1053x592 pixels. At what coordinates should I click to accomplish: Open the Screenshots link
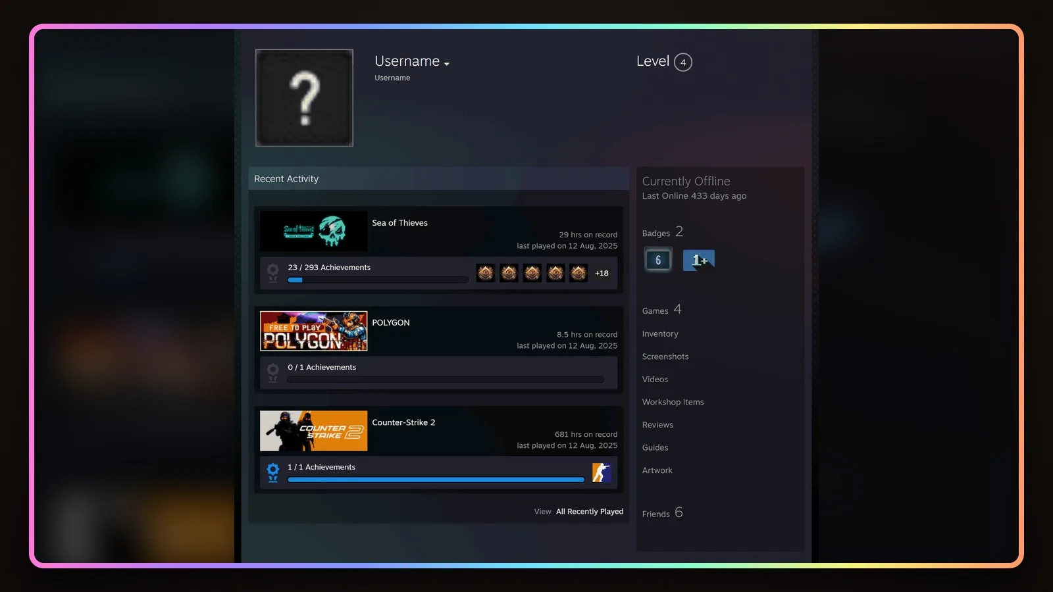(665, 357)
